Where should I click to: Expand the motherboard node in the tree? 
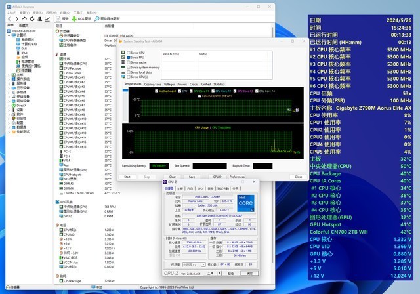[9, 76]
